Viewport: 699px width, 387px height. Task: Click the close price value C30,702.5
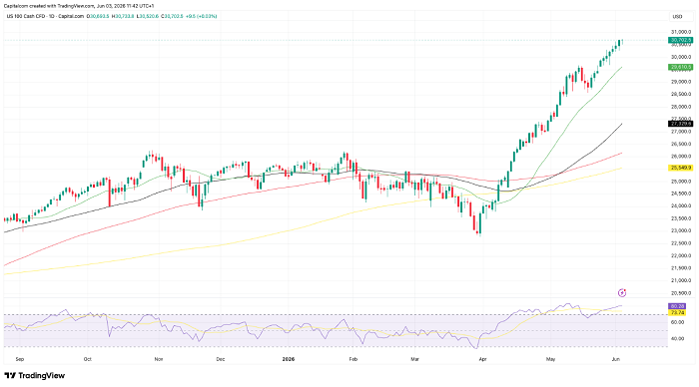[172, 16]
